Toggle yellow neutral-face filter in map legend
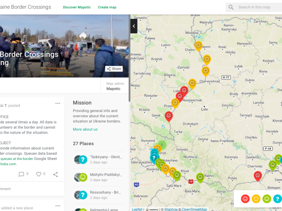Screen dimensions: 282x211 pyautogui.click(x=256, y=199)
